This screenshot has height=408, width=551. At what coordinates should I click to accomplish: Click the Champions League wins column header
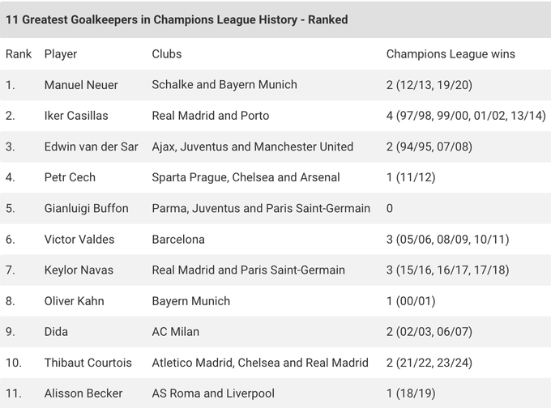451,54
